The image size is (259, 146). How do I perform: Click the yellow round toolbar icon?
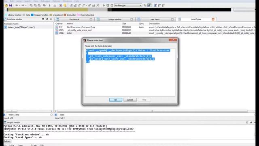pyautogui.click(x=65, y=5)
